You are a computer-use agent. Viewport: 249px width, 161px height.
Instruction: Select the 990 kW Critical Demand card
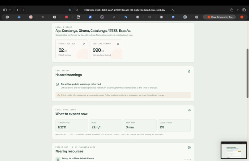point(106,49)
